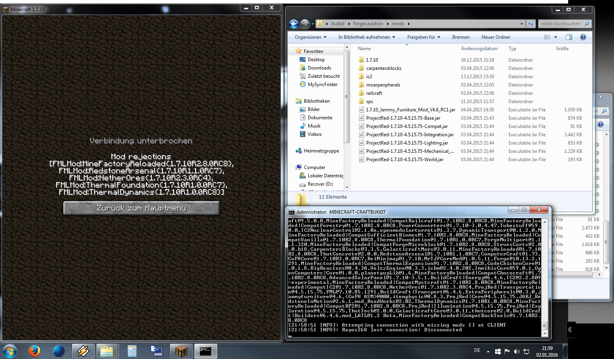This screenshot has height=359, width=614.
Task: Expand the view options dropdown arrow
Action: click(556, 37)
